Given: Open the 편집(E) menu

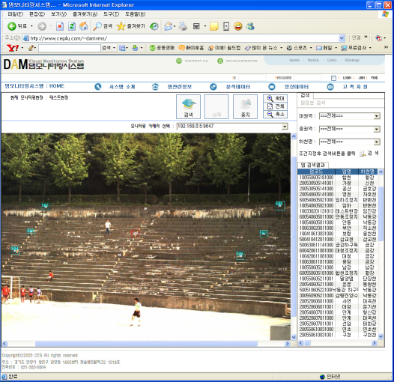Looking at the screenshot, I should click(37, 14).
